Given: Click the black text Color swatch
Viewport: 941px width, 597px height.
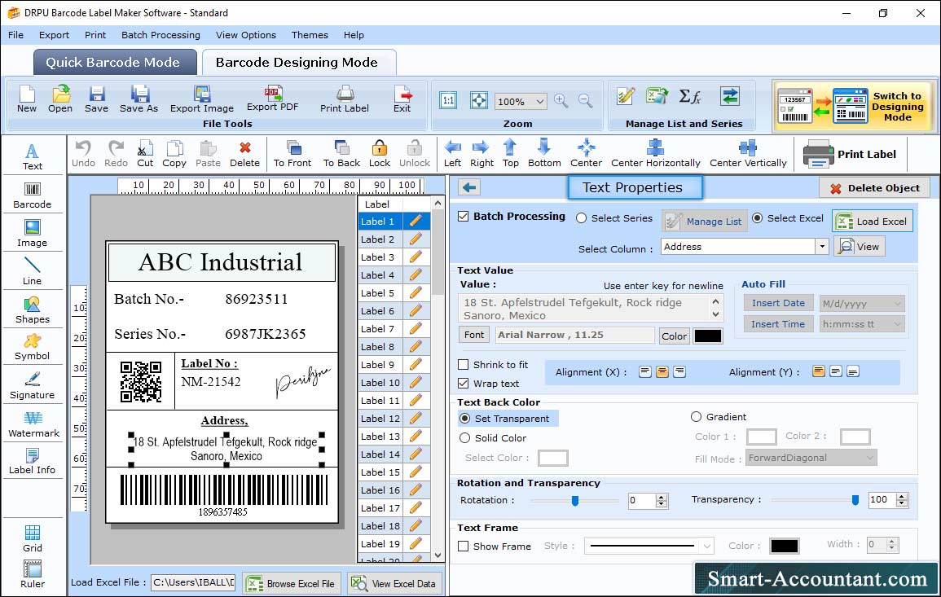Looking at the screenshot, I should click(x=707, y=336).
